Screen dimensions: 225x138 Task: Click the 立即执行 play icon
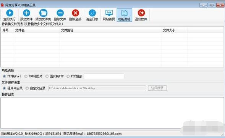[x=10, y=13]
